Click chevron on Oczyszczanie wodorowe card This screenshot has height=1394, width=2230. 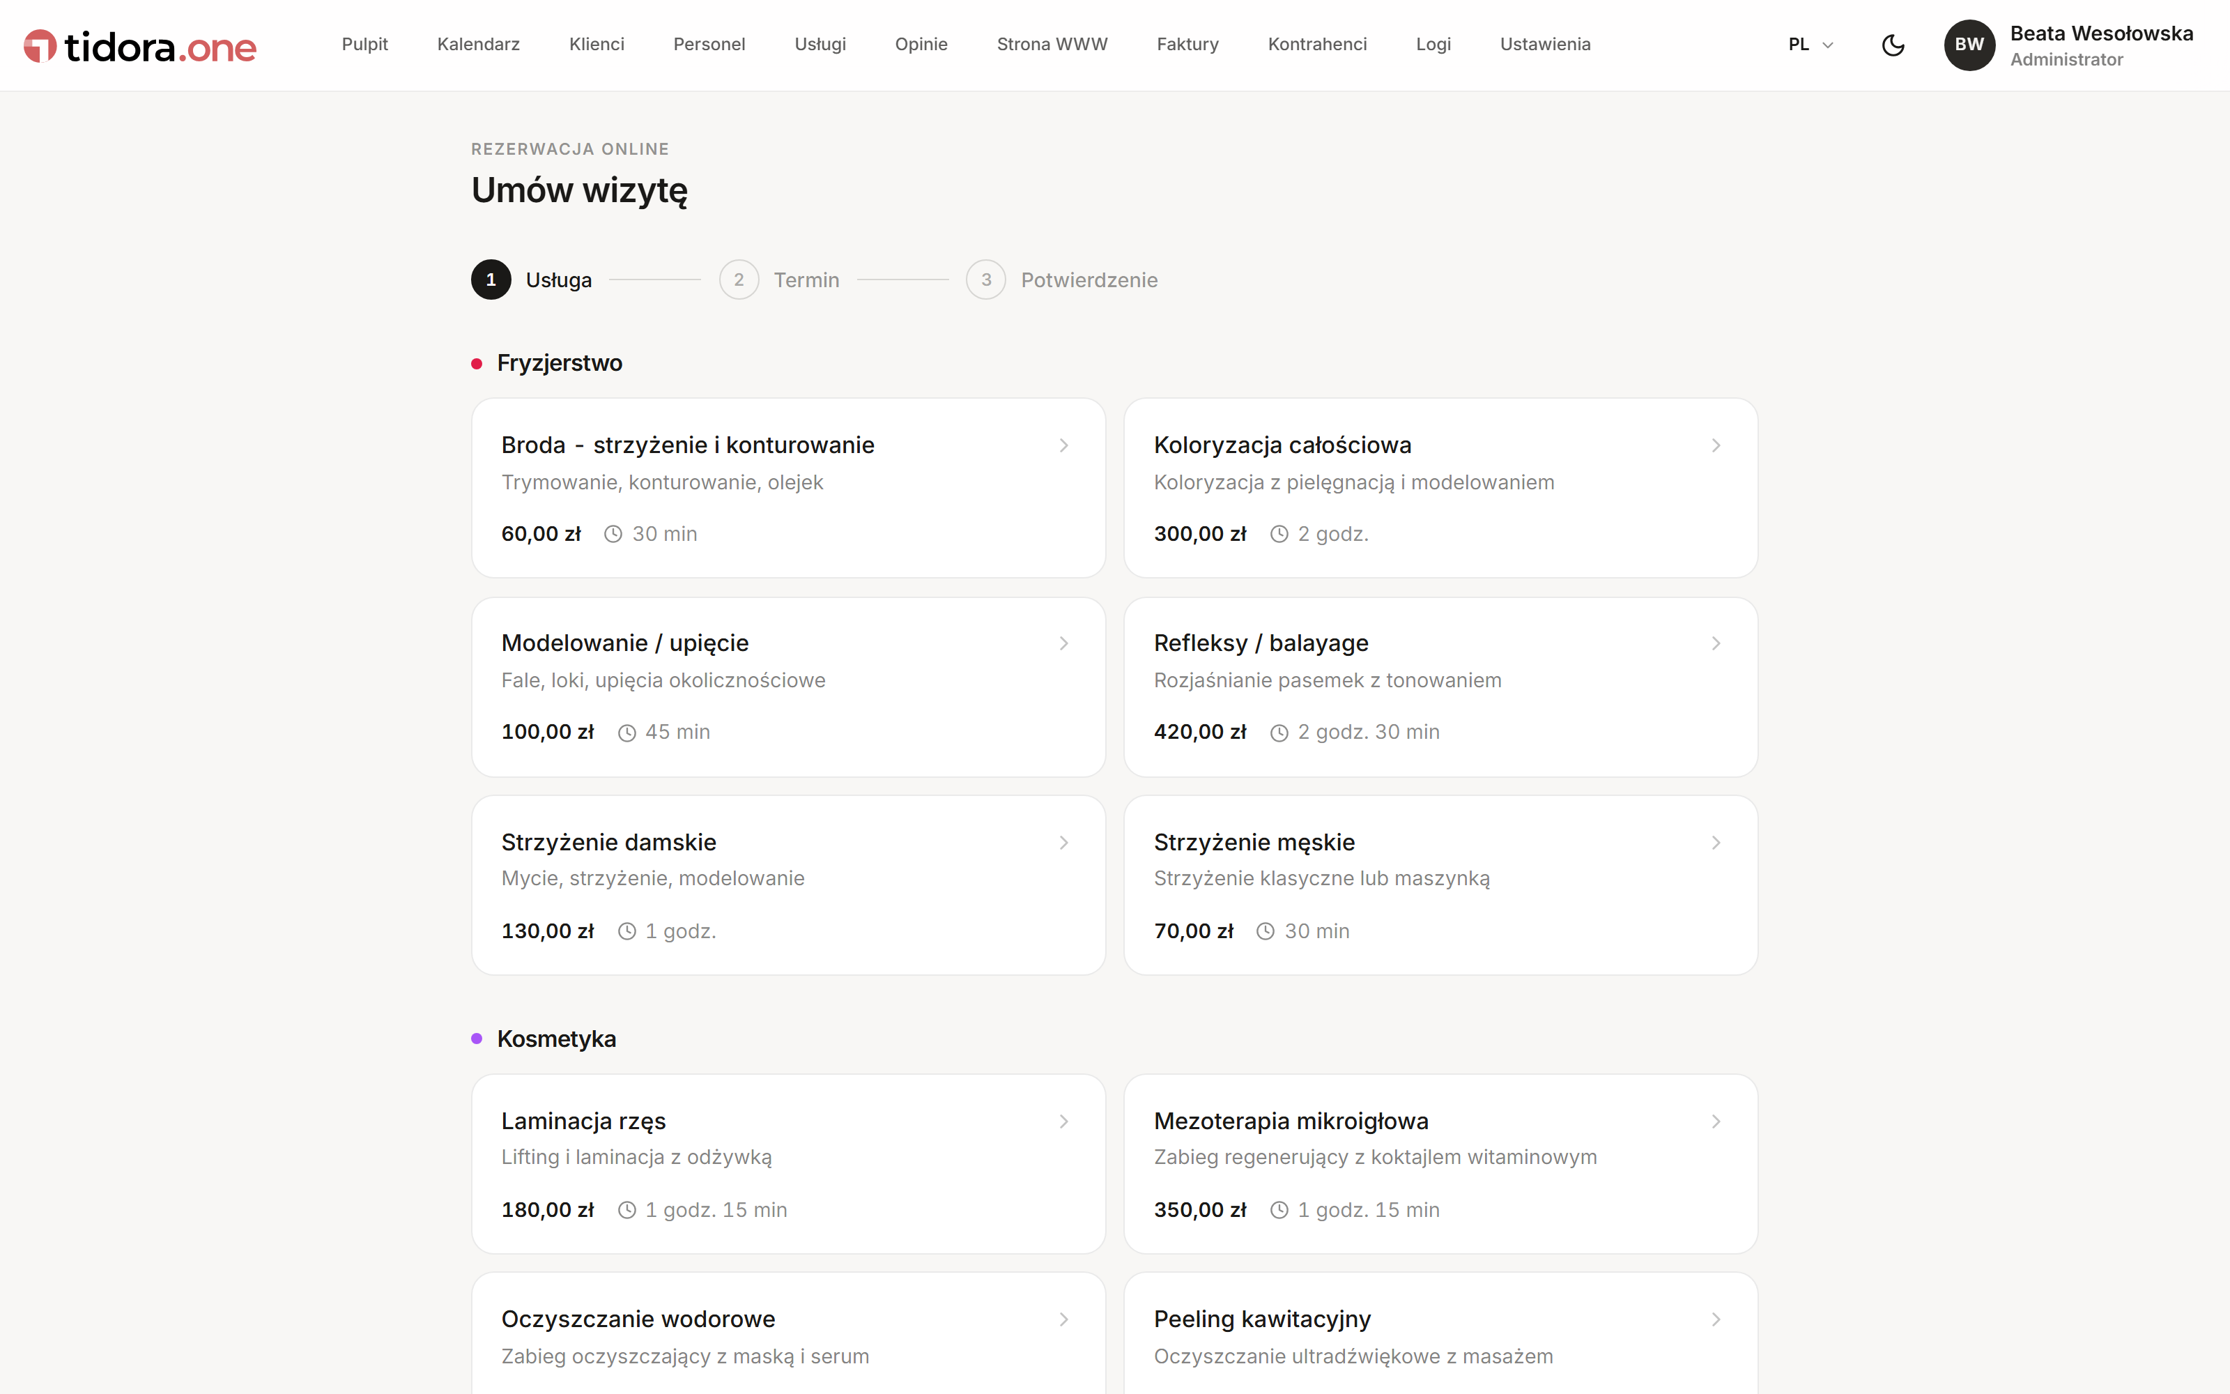click(1064, 1319)
